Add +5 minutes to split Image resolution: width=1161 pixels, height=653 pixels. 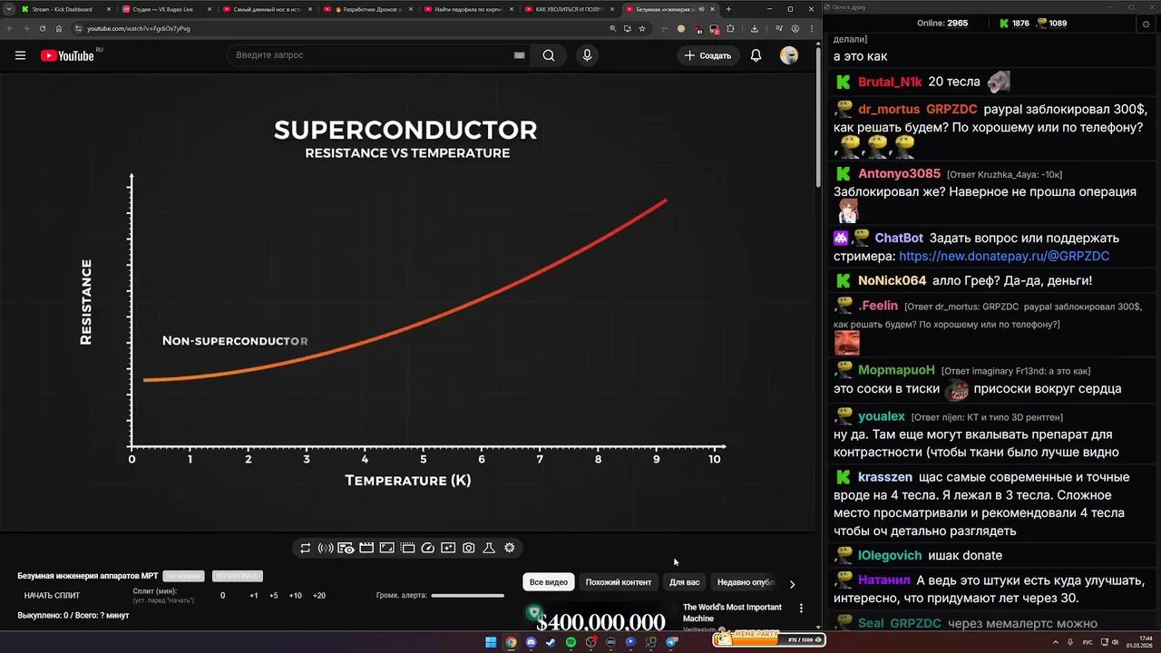(x=274, y=596)
